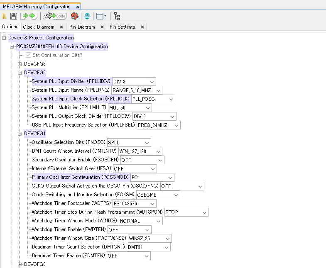Collapse PIC32MZ2048EFH100 Device Configuration node
The width and height of the screenshot is (326, 268).
(x=12, y=46)
